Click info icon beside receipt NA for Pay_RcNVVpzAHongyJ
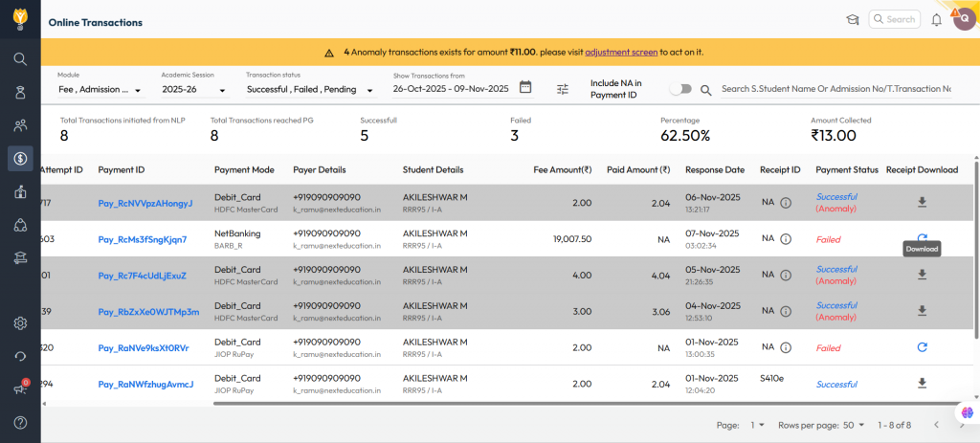This screenshot has height=443, width=980. (x=786, y=203)
